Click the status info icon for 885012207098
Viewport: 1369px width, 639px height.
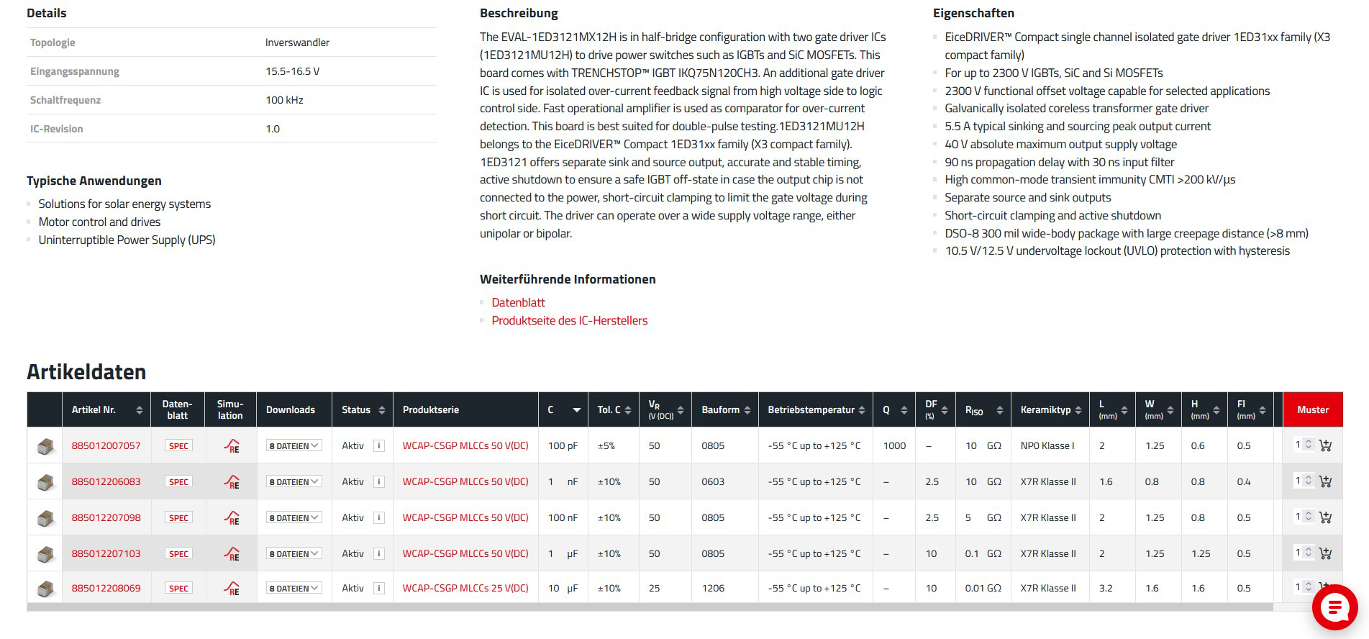[x=379, y=517]
